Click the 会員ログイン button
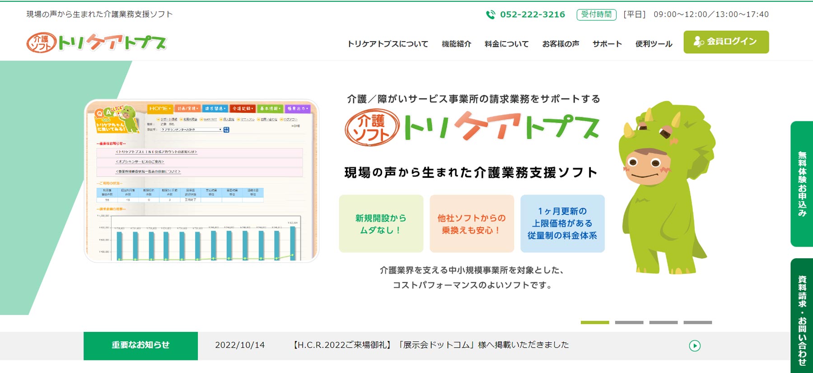Image resolution: width=813 pixels, height=373 pixels. [726, 42]
